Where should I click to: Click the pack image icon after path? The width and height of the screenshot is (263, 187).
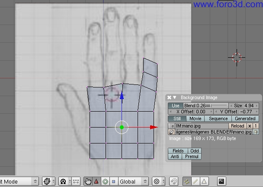tap(256, 132)
